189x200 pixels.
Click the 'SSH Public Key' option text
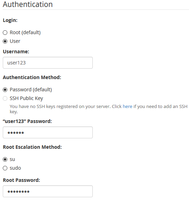point(26,98)
